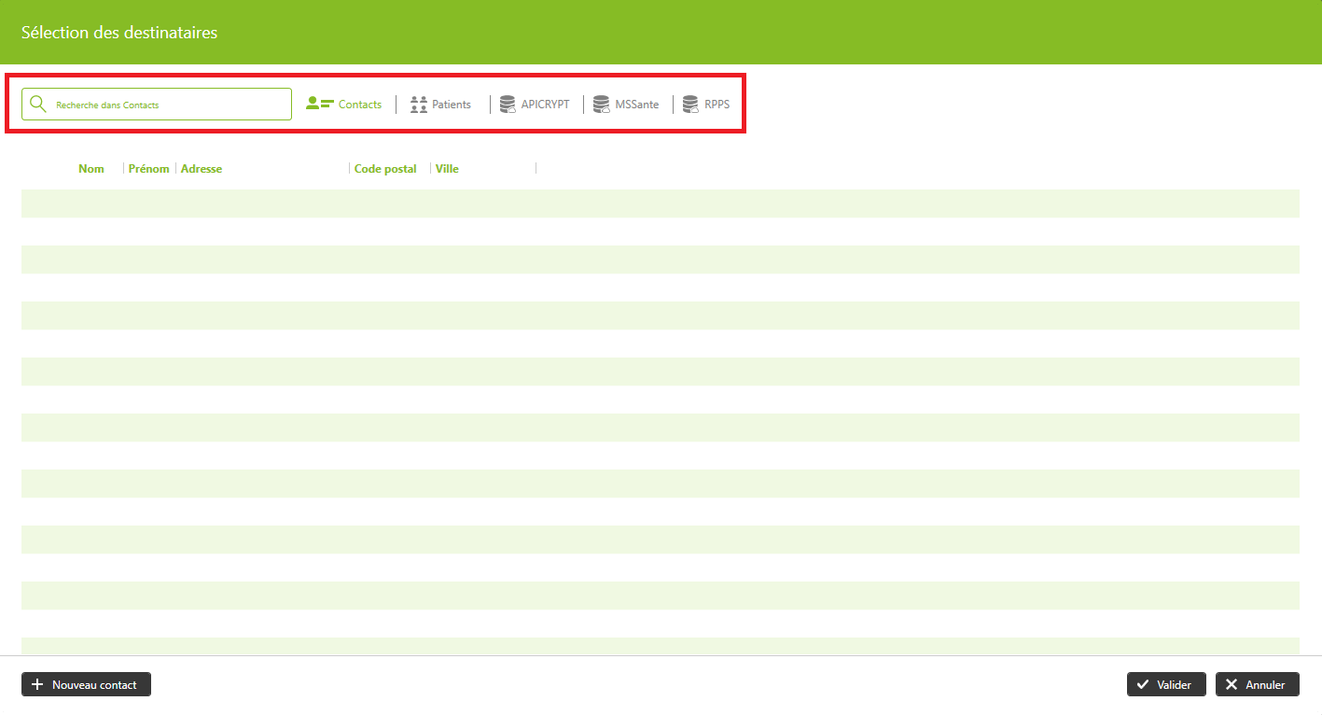The height and width of the screenshot is (715, 1322).
Task: Click the Adresse column header
Action: [202, 169]
